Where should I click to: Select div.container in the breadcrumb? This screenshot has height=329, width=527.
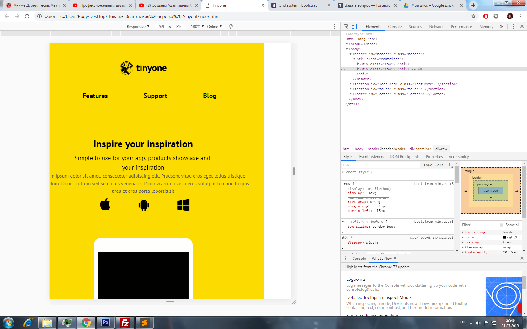tap(420, 149)
